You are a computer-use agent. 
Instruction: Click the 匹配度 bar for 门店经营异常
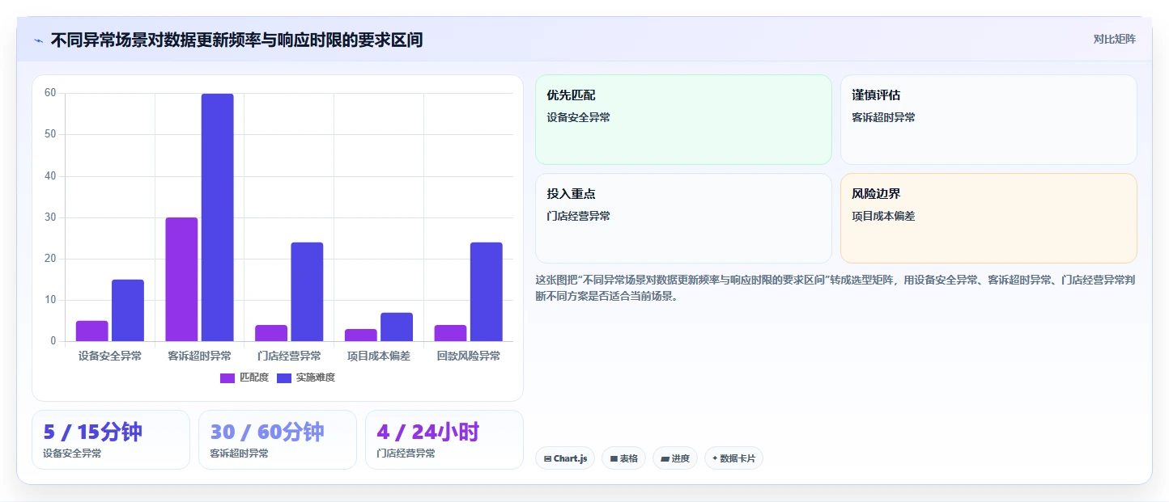pos(271,333)
